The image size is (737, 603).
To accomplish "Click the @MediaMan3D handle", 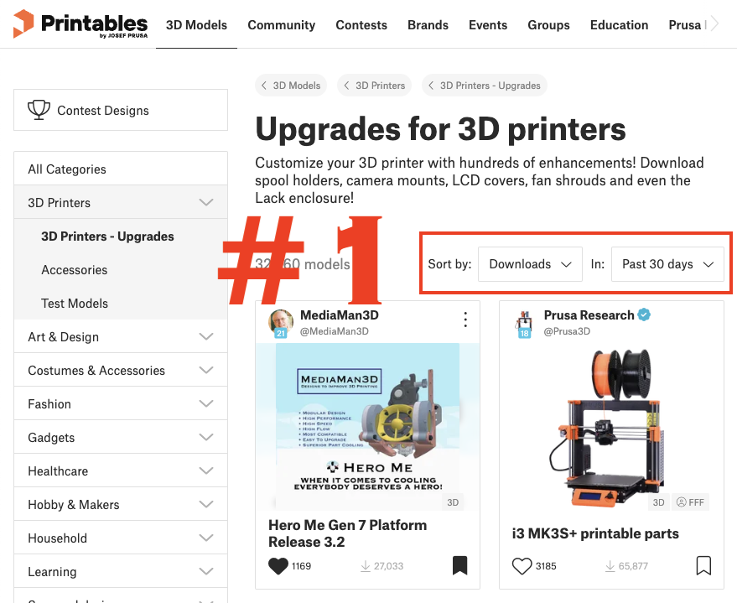I will tap(335, 331).
